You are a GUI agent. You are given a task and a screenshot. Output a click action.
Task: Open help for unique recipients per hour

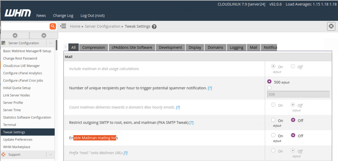pyautogui.click(x=210, y=88)
